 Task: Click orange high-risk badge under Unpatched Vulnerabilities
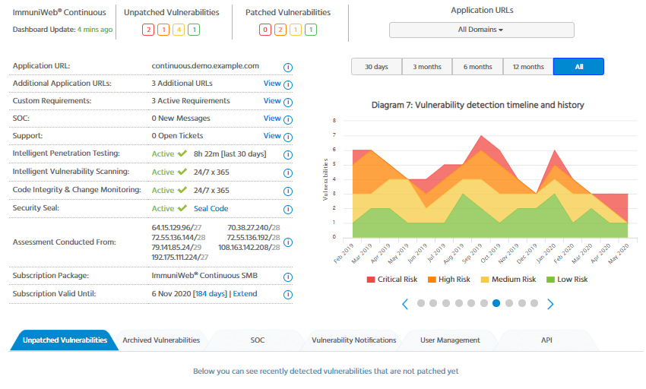click(163, 30)
